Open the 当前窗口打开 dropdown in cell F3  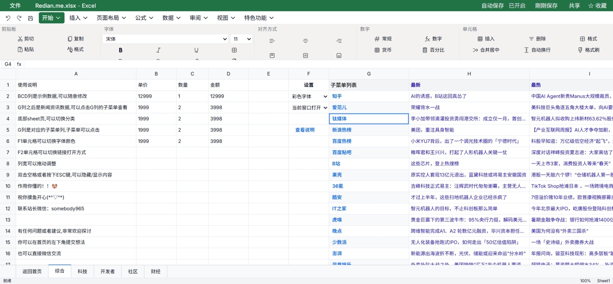pos(309,108)
